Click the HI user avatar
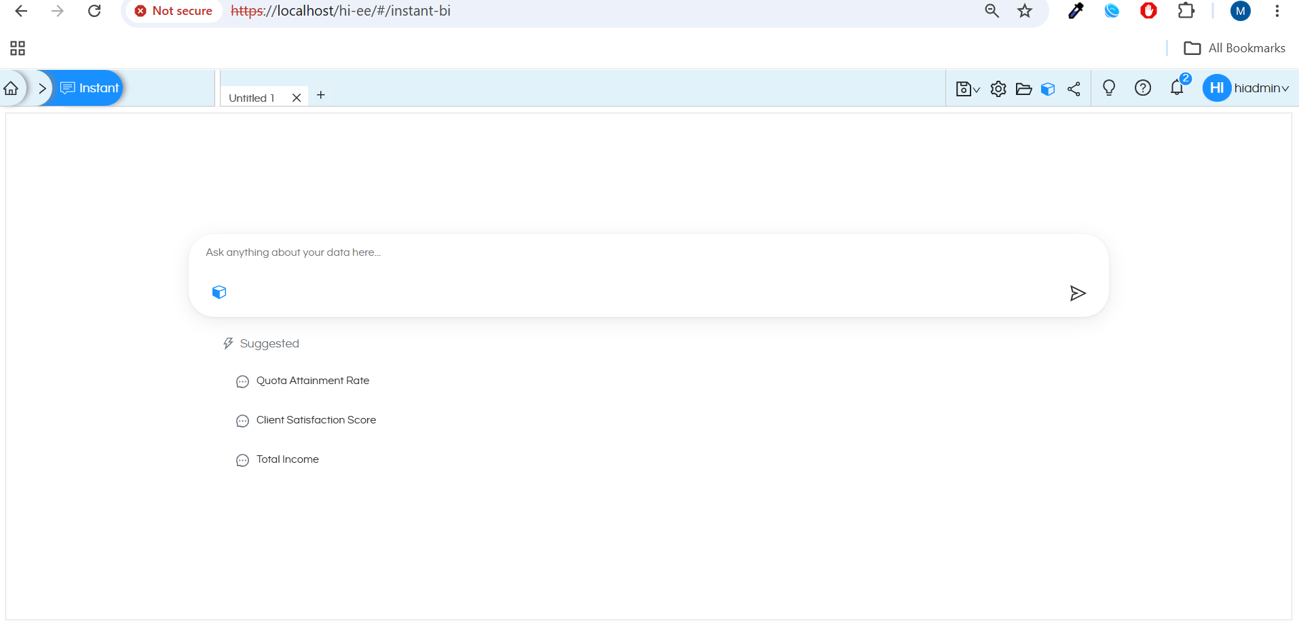This screenshot has width=1299, height=629. coord(1217,88)
